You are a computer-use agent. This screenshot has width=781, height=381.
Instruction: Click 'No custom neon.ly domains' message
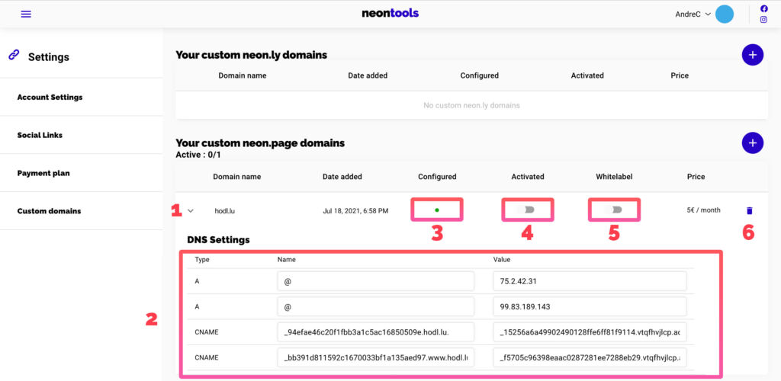(x=471, y=105)
